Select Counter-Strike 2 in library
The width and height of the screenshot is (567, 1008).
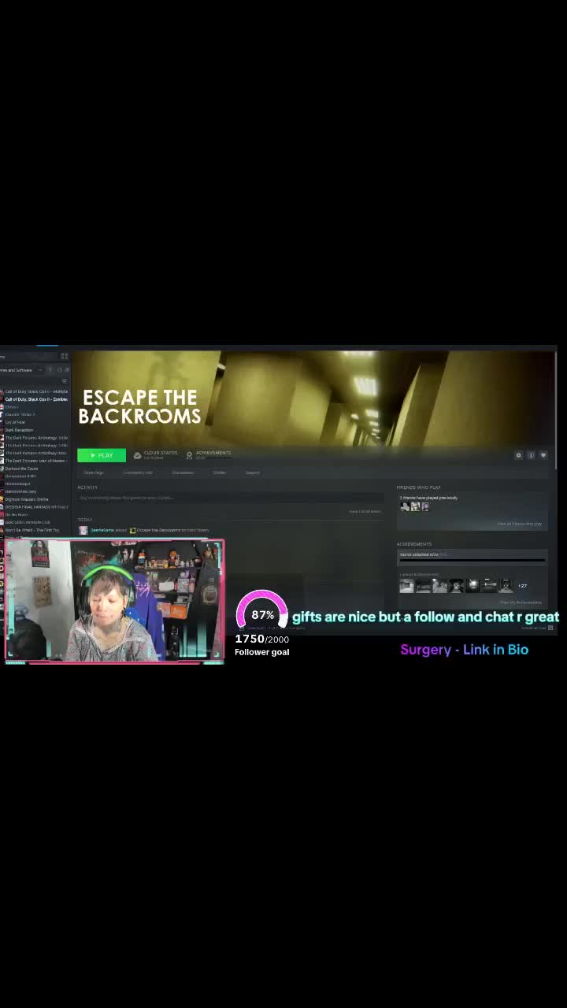20,414
